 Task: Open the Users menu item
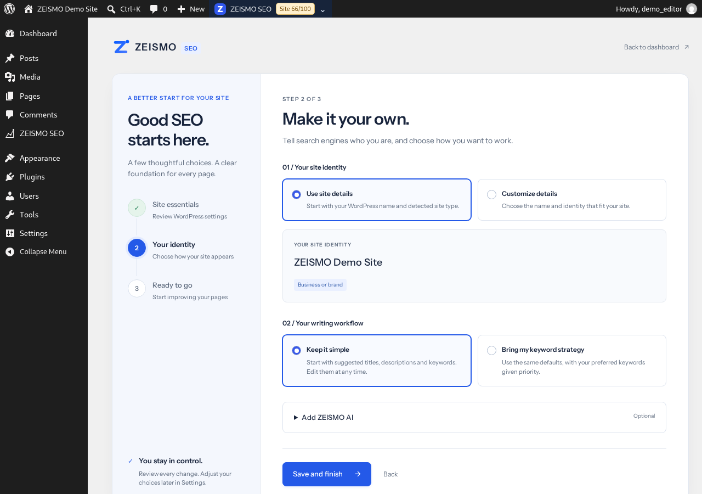point(44,196)
